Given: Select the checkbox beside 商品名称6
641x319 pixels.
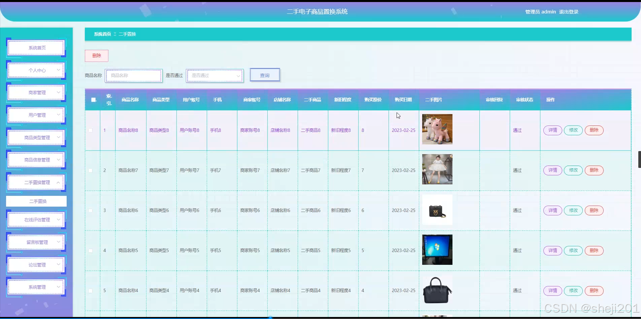Looking at the screenshot, I should click(x=90, y=210).
